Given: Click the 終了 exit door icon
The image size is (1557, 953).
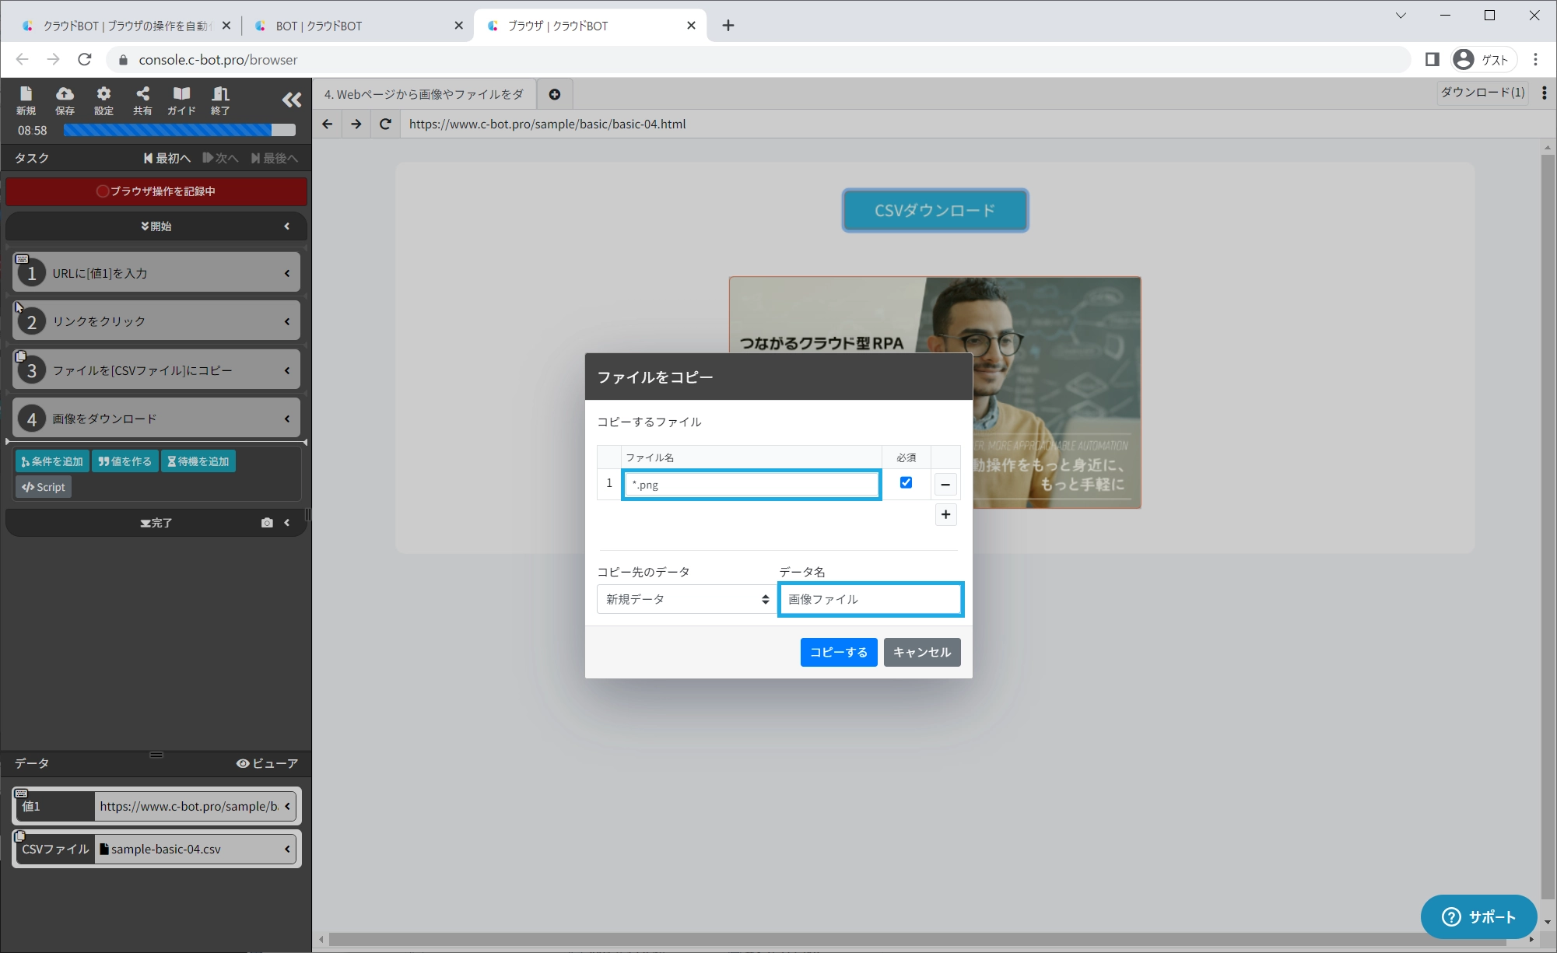Looking at the screenshot, I should click(220, 100).
